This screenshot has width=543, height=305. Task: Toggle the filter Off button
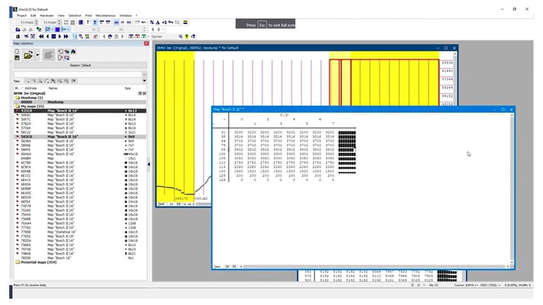[x=73, y=81]
